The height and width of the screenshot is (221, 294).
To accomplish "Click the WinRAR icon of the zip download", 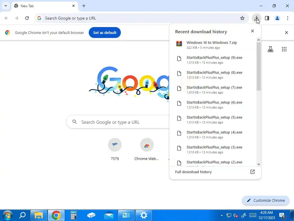I will coord(179,44).
